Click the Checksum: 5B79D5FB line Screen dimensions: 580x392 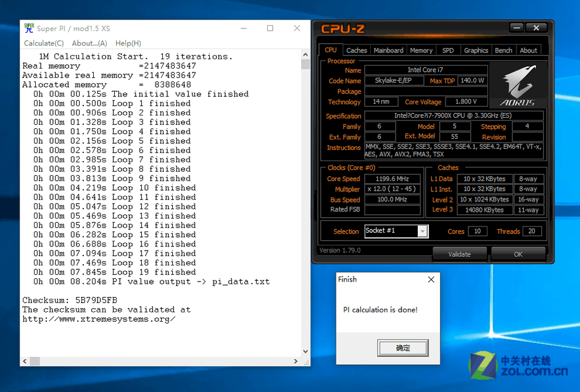coord(70,300)
